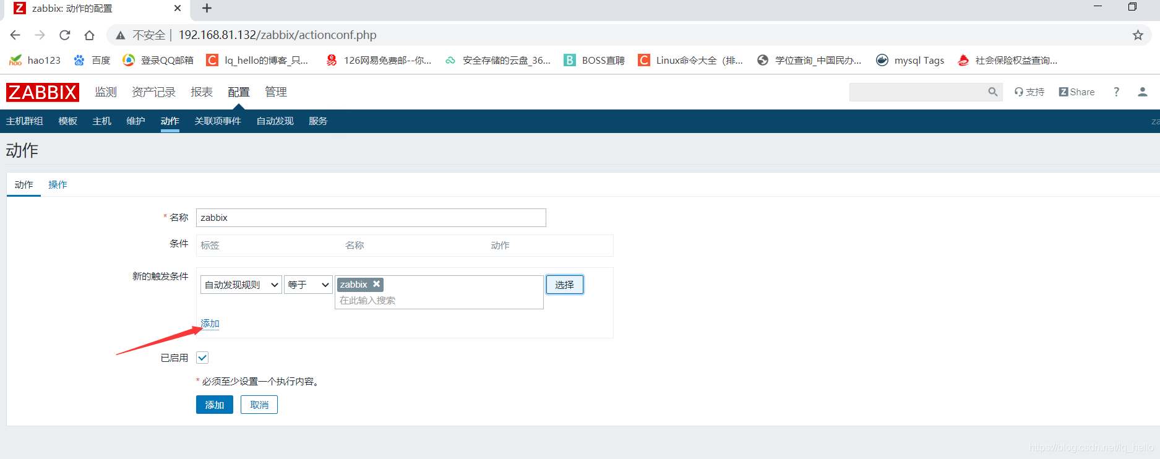Switch to the 动作 form tab

pos(24,184)
